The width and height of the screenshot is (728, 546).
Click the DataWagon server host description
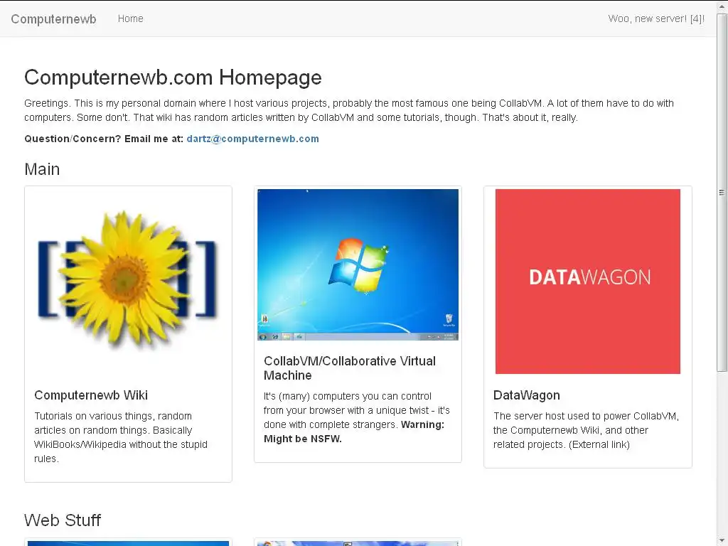tap(586, 430)
